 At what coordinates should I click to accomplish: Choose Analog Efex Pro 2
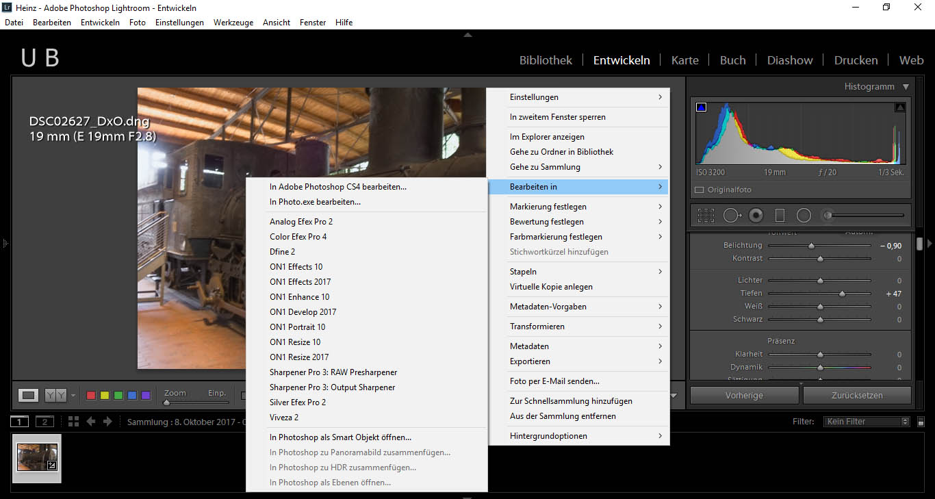click(x=366, y=222)
